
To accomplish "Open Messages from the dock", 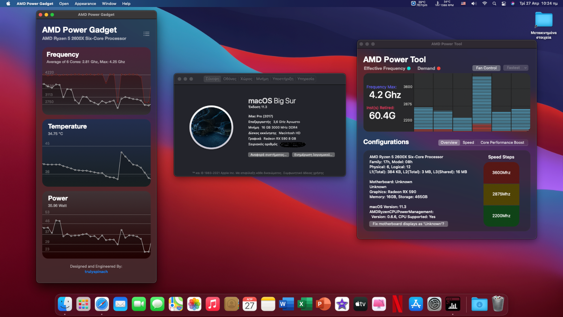I will tap(157, 304).
